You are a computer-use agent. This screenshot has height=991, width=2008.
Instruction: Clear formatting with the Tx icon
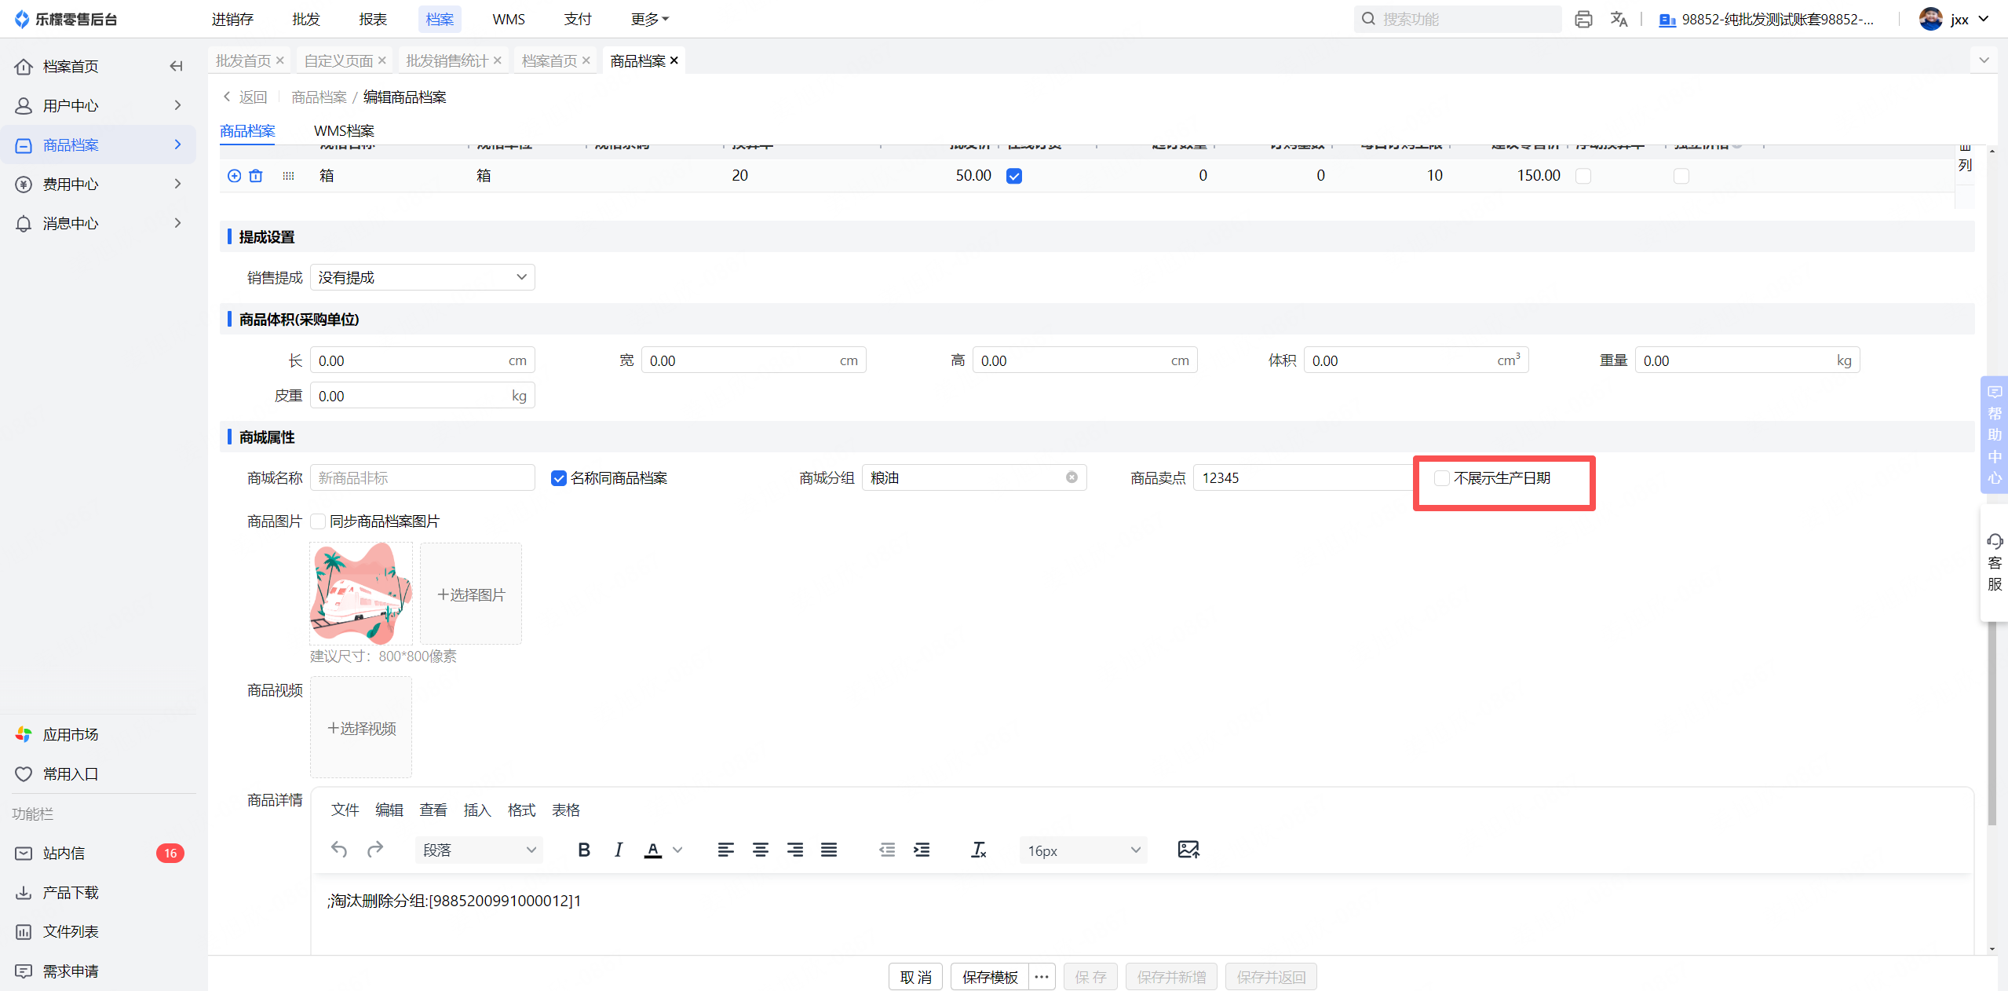tap(978, 850)
